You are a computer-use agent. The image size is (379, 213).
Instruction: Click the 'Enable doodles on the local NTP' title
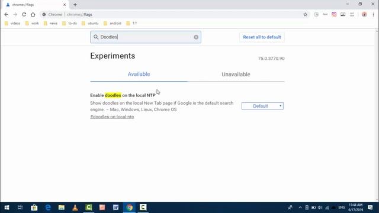pyautogui.click(x=123, y=95)
